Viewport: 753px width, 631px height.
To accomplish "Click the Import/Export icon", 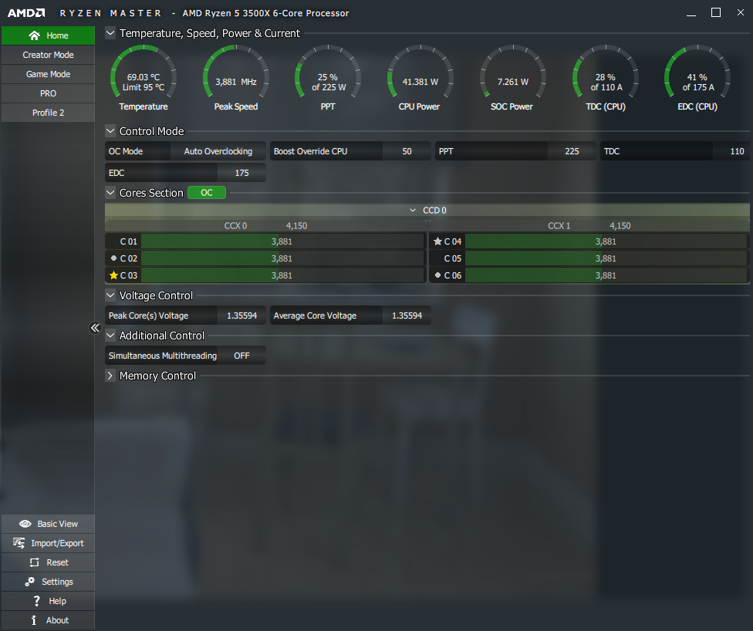I will point(19,543).
